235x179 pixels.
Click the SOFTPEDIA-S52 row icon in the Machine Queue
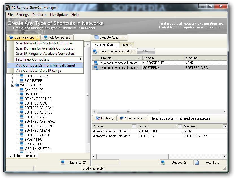(x=96, y=68)
